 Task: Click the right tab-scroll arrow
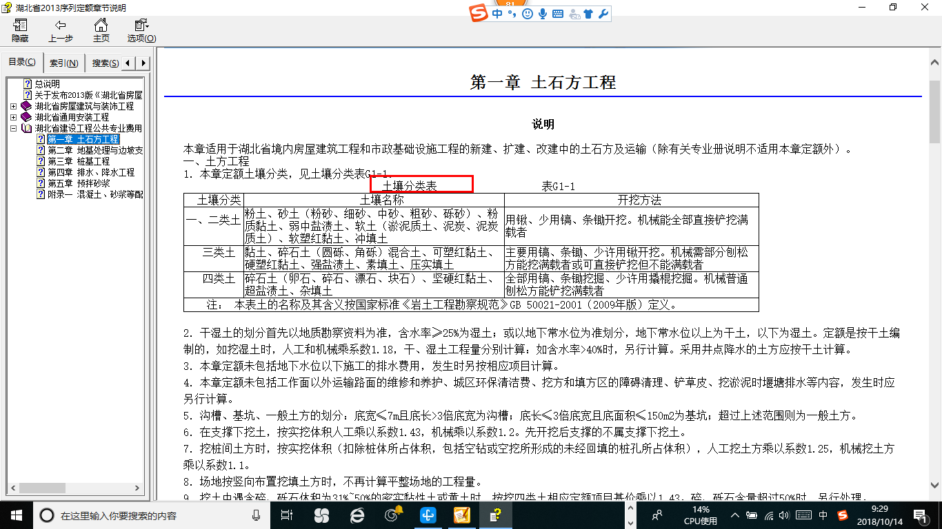click(143, 63)
